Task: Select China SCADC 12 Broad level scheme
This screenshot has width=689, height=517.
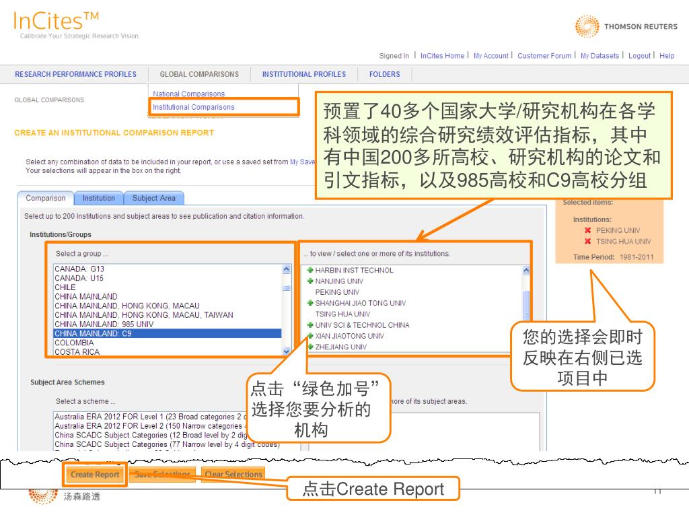Action: (151, 435)
